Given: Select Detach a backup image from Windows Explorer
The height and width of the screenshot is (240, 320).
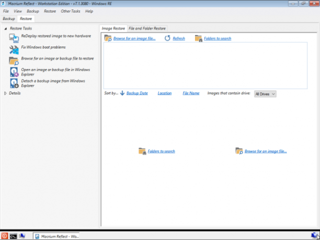Looking at the screenshot, I should tap(53, 83).
